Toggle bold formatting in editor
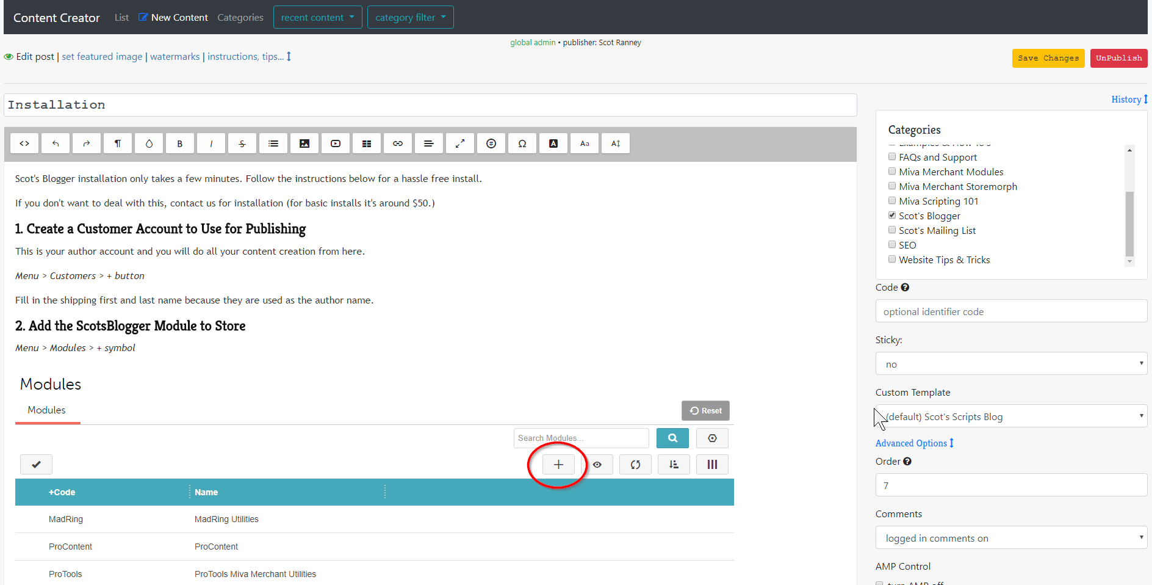The width and height of the screenshot is (1152, 585). [179, 144]
